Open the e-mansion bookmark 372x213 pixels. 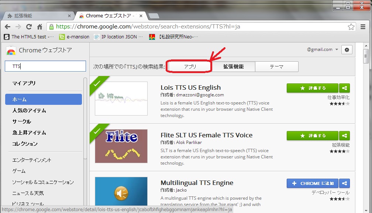point(74,37)
